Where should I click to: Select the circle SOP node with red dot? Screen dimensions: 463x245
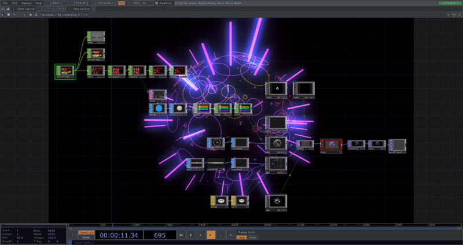[216, 144]
